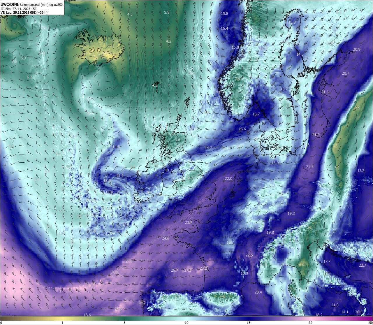Viewport: 373px width, 325px height.
Task: Click the 26.2 value off northwest Spain
Action: click(142, 303)
